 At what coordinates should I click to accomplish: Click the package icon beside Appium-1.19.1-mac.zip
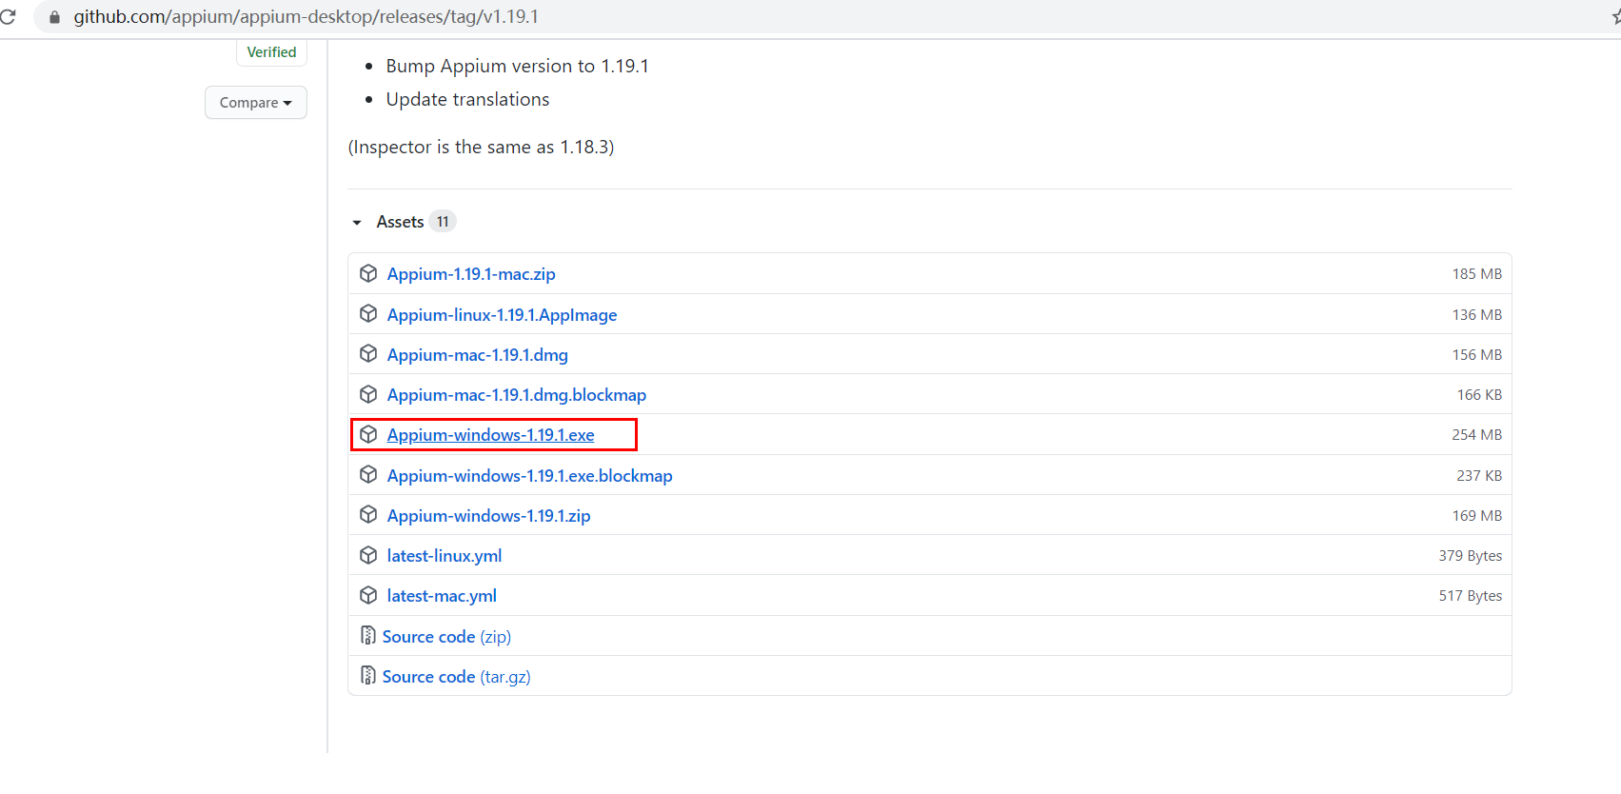368,273
